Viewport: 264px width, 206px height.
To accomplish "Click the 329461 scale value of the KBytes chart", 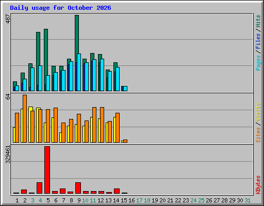I will tap(8, 154).
